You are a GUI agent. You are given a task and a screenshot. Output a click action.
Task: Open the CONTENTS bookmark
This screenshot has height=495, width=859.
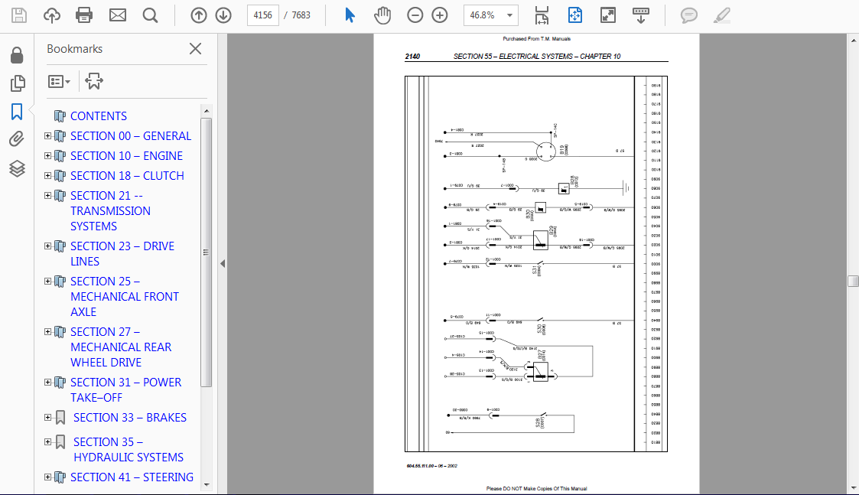coord(99,116)
